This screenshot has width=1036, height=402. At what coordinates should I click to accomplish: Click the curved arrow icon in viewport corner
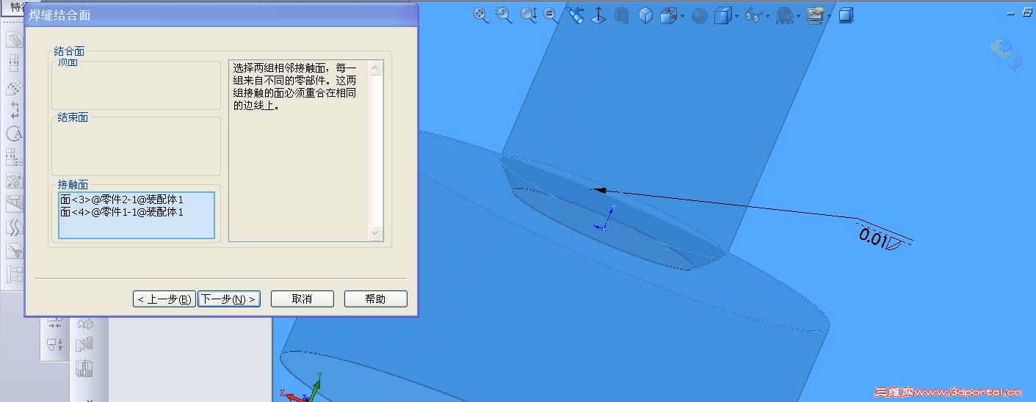point(1015,64)
